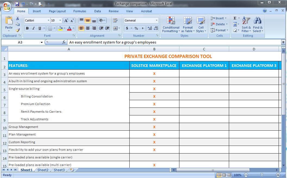Screen dimensions: 287x178
Task: Switch to Sheet2 worksheet tab
Action: (43, 170)
